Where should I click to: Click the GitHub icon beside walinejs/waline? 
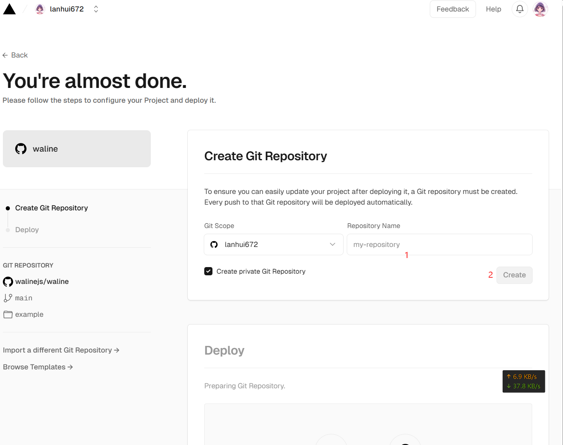(8, 281)
